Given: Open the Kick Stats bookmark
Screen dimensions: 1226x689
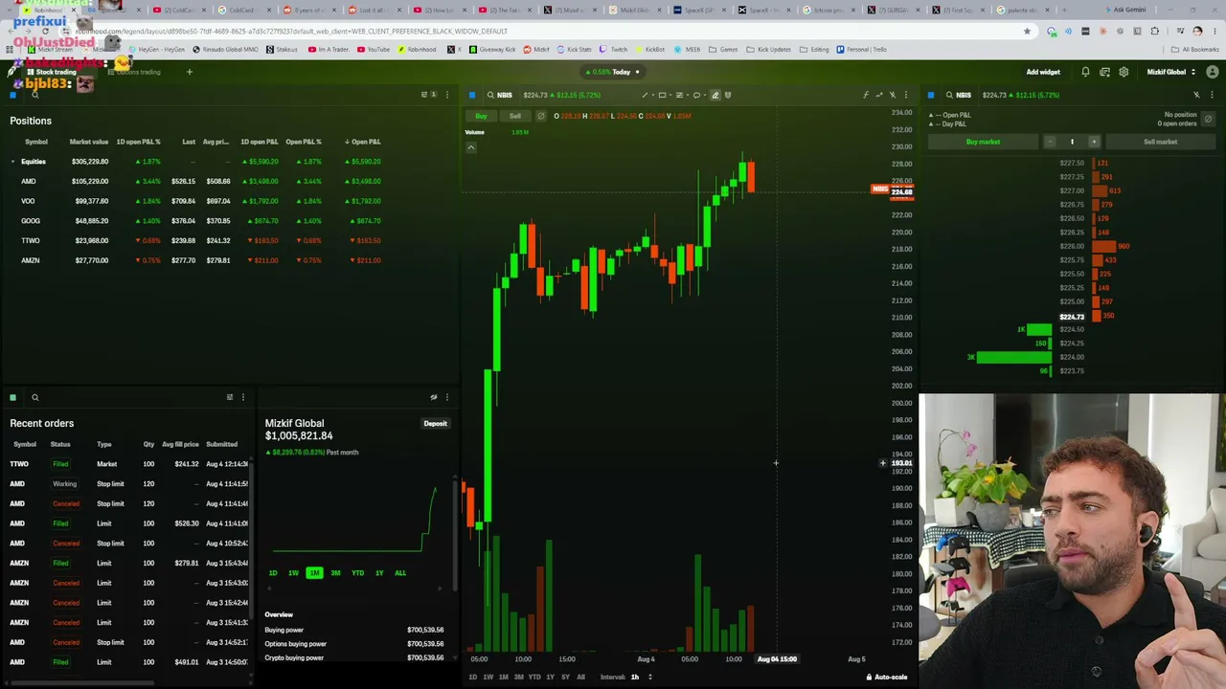Looking at the screenshot, I should coord(574,49).
